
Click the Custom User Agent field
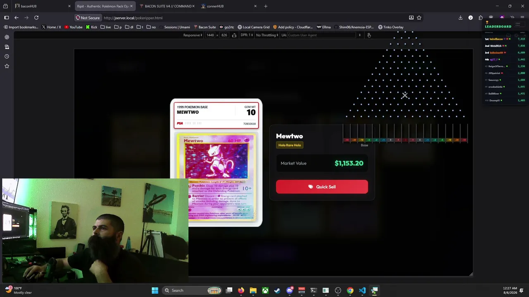[x=322, y=35]
